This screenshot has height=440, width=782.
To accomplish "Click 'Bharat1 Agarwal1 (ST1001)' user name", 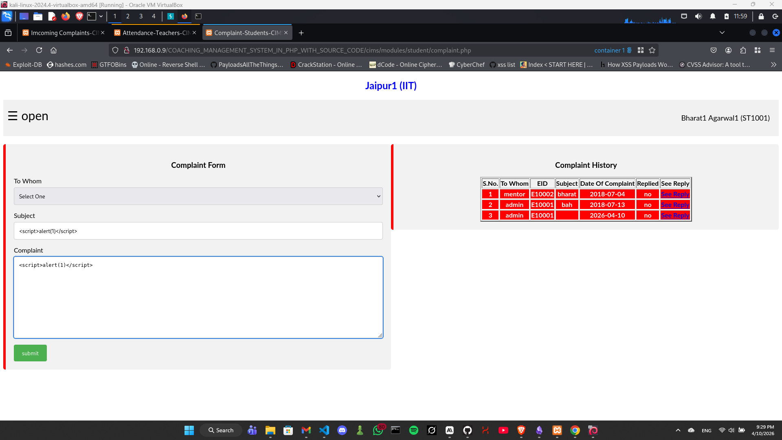I will [x=725, y=118].
